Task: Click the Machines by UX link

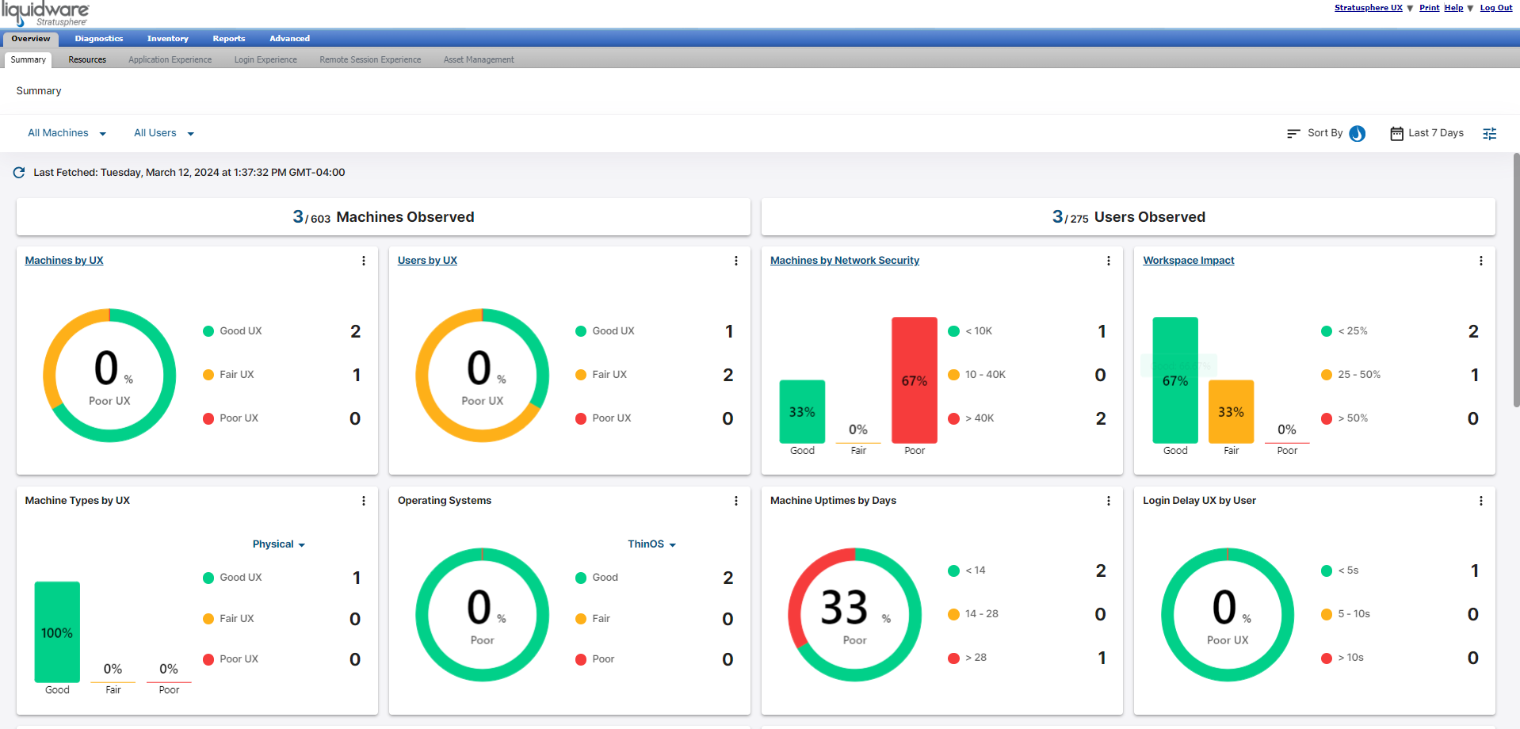Action: coord(64,261)
